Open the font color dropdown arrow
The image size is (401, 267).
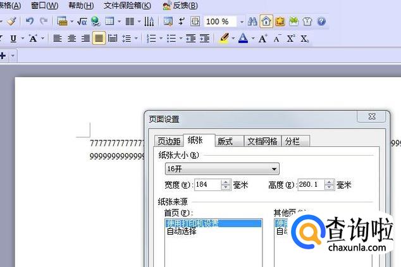(x=253, y=39)
